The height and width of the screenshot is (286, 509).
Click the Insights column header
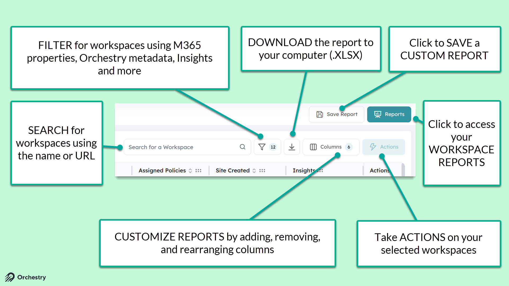304,171
